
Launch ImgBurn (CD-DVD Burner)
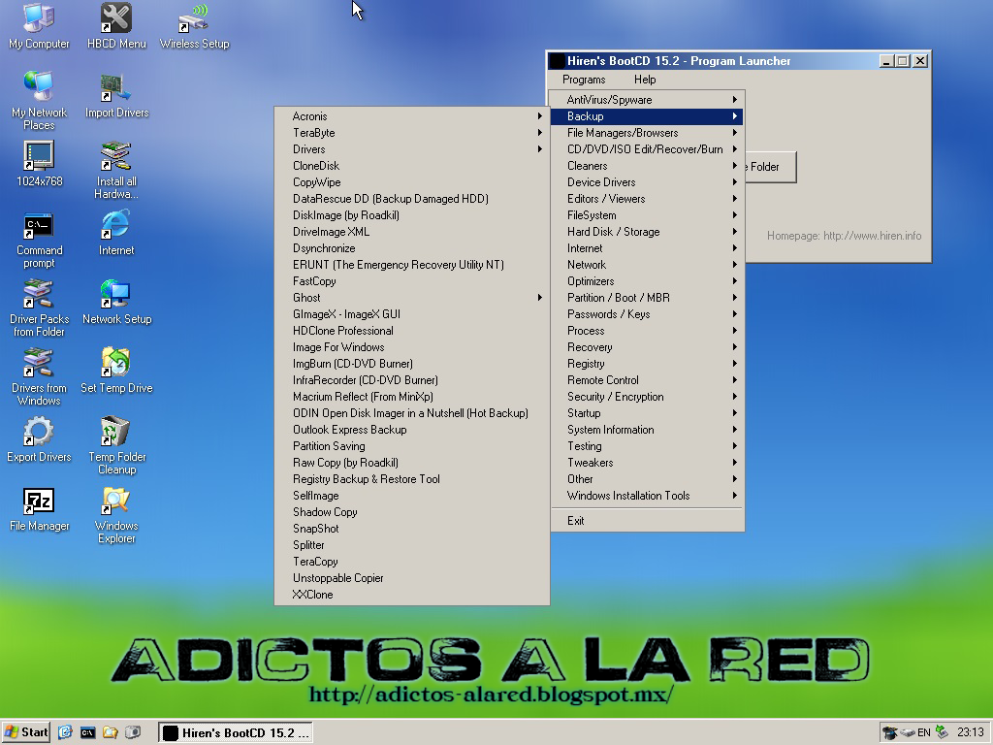[x=411, y=364]
